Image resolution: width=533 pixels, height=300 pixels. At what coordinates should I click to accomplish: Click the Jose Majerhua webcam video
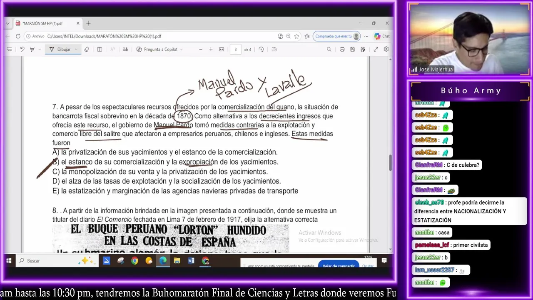point(469,40)
